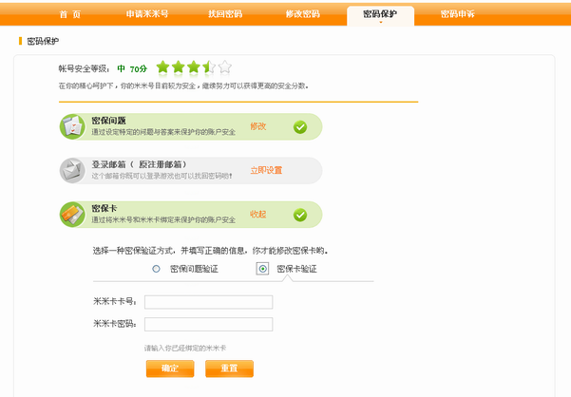Switch to the 找回密码 tab
571x397 pixels.
pos(225,14)
